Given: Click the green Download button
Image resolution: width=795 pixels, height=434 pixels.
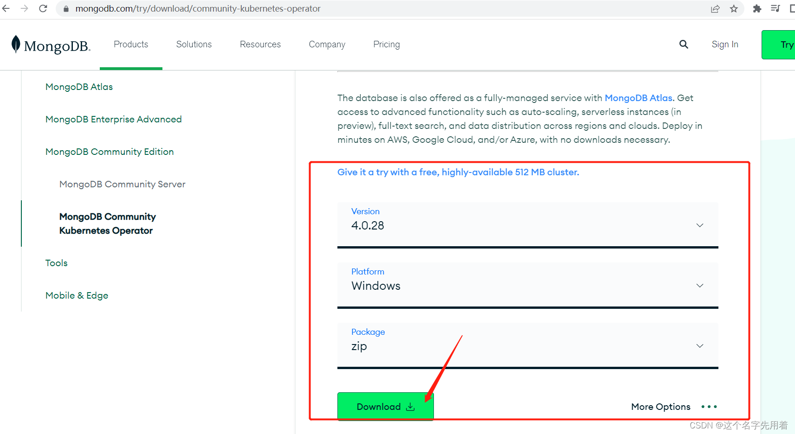Looking at the screenshot, I should (x=385, y=407).
